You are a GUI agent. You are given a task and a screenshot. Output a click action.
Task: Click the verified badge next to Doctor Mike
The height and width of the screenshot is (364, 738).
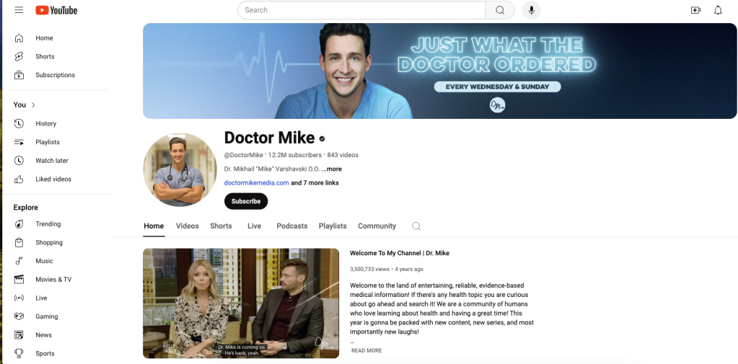322,138
